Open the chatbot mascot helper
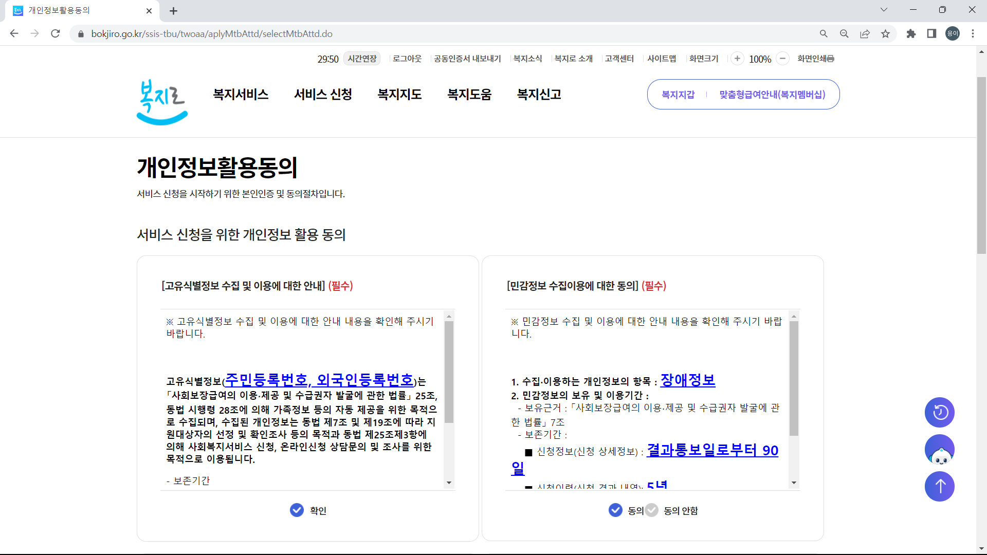This screenshot has width=987, height=555. (939, 449)
